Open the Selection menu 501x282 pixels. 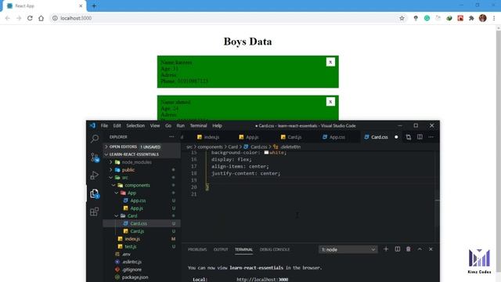(x=135, y=125)
